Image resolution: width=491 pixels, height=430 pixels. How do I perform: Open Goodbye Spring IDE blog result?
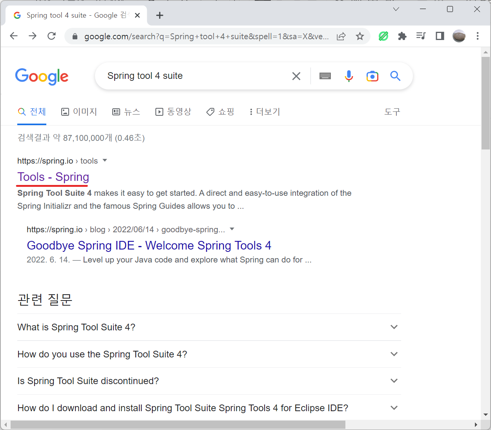[149, 246]
